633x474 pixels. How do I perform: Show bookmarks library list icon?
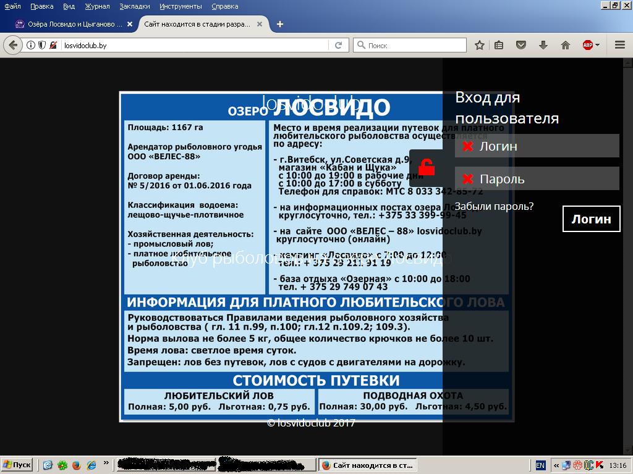coord(499,45)
